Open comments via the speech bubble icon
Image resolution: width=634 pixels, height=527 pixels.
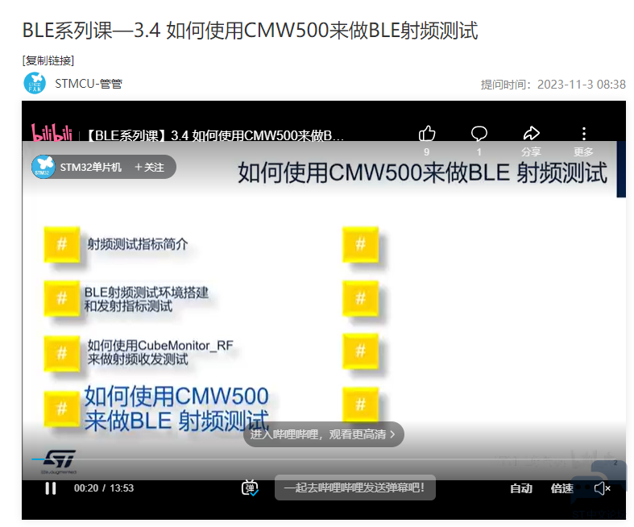click(x=479, y=134)
